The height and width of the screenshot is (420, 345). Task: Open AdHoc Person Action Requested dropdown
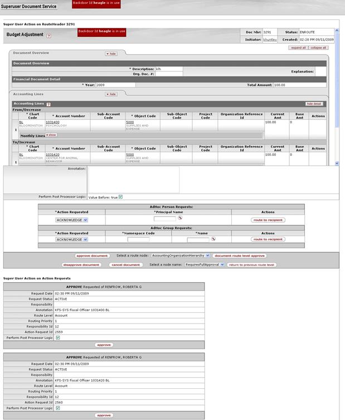[72, 220]
